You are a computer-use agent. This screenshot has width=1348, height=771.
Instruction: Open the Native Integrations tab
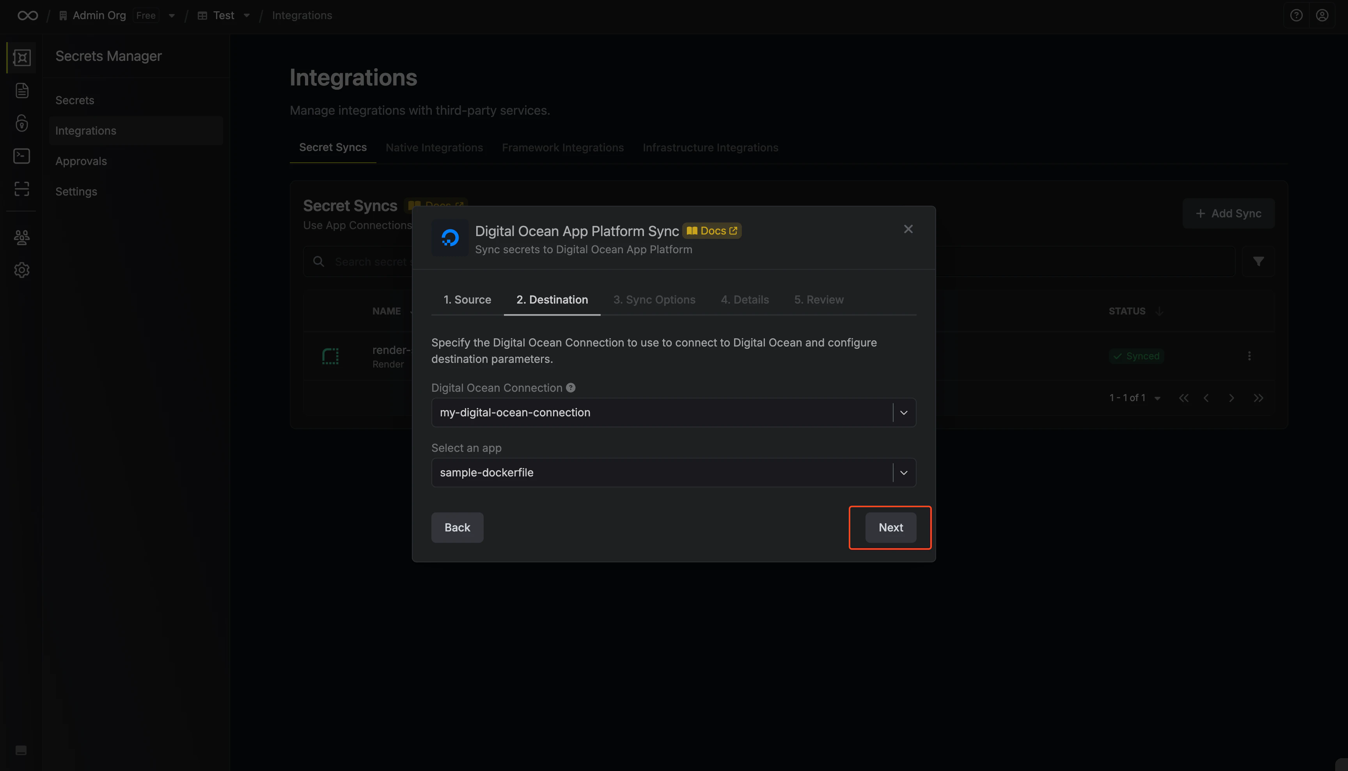(434, 148)
